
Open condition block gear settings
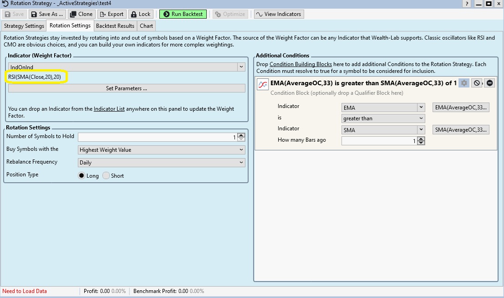point(464,83)
